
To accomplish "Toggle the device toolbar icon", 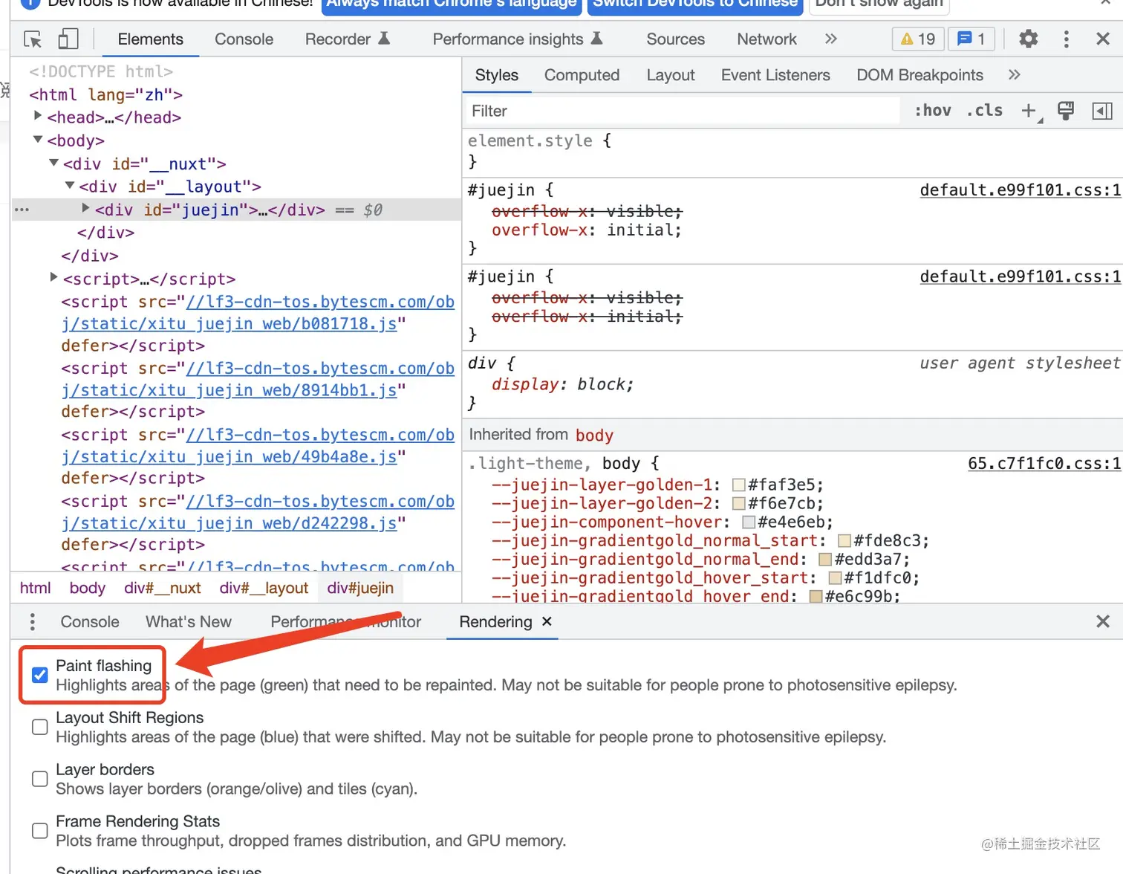I will pos(68,39).
